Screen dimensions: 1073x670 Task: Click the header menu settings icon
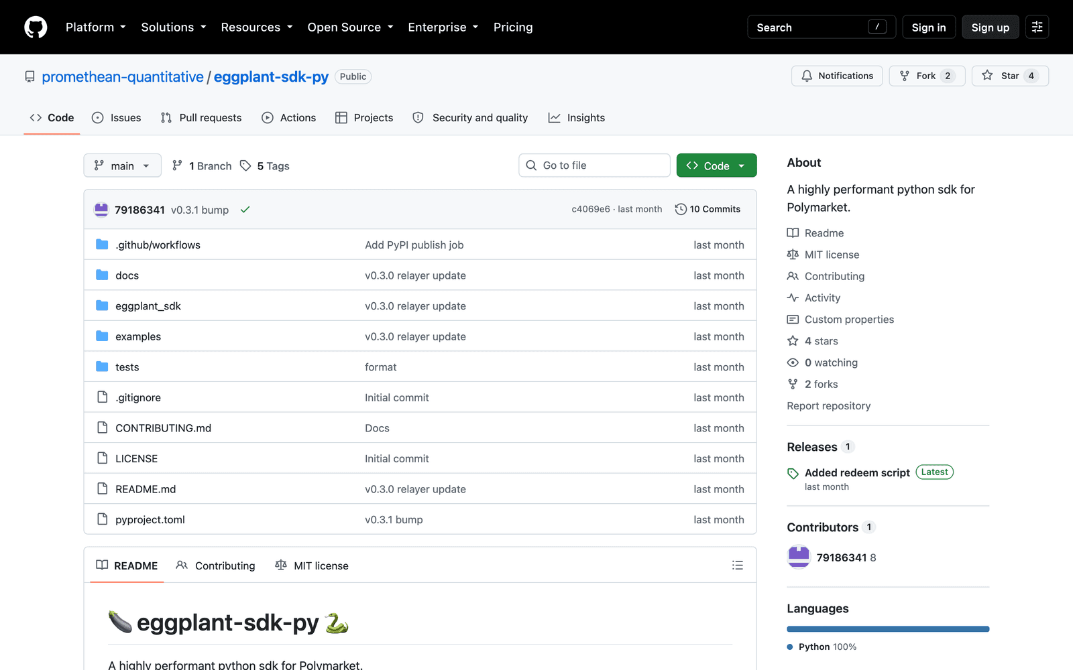coord(1037,27)
